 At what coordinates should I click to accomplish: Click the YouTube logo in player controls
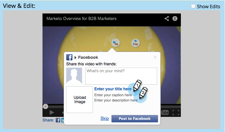(x=165, y=113)
